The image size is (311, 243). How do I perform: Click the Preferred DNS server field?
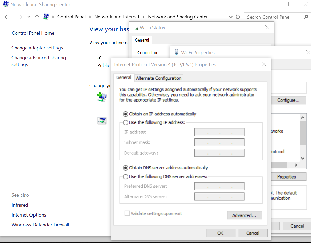pos(219,186)
